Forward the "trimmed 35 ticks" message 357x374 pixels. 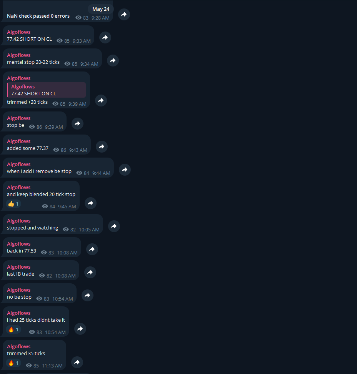coord(77,362)
